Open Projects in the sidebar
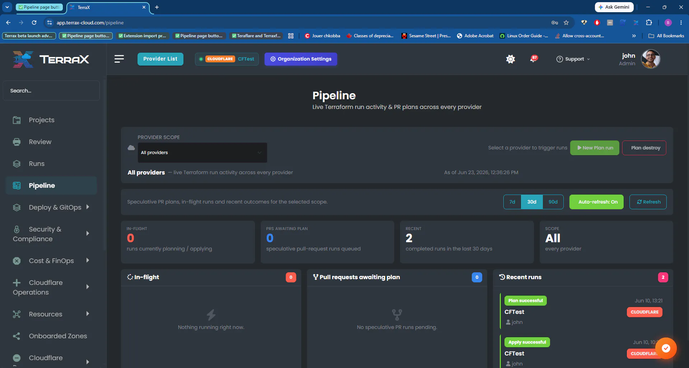 tap(42, 120)
